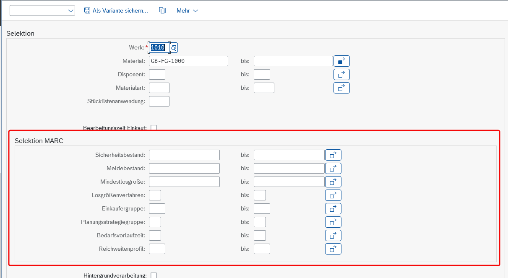Select the Mindestlosgröße upper limit field
The height and width of the screenshot is (278, 508).
[x=289, y=182]
